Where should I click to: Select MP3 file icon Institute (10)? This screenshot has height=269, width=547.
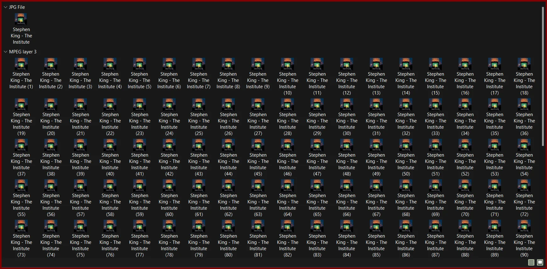click(287, 64)
